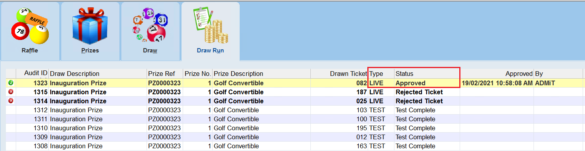The width and height of the screenshot is (585, 151).
Task: Select the Draw tab numbered balls icon
Action: (x=150, y=26)
